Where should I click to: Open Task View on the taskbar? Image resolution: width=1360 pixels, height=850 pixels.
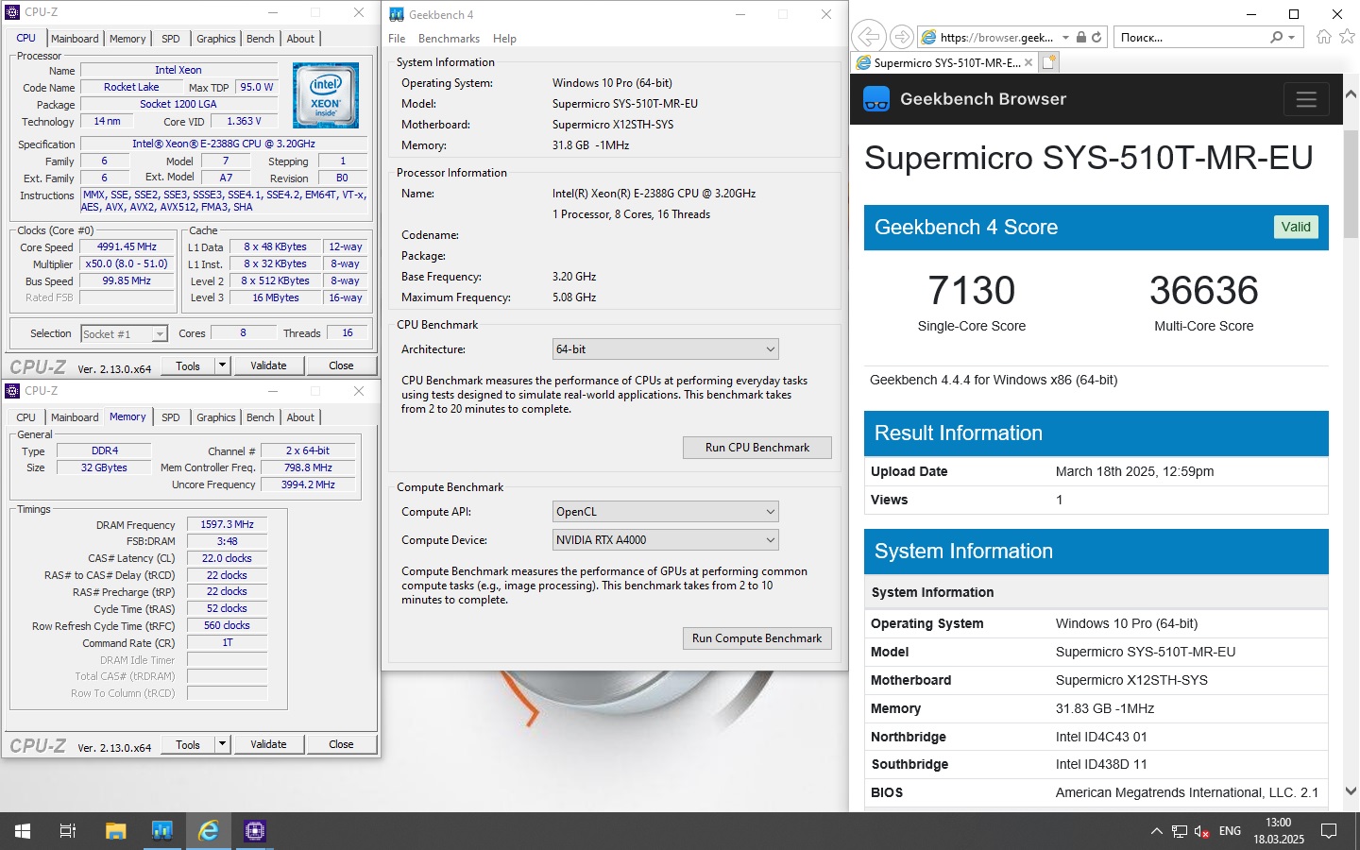click(x=68, y=831)
